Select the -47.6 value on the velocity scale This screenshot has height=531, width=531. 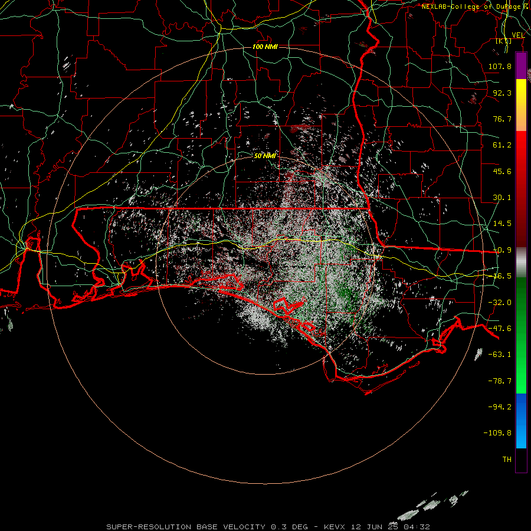[500, 329]
